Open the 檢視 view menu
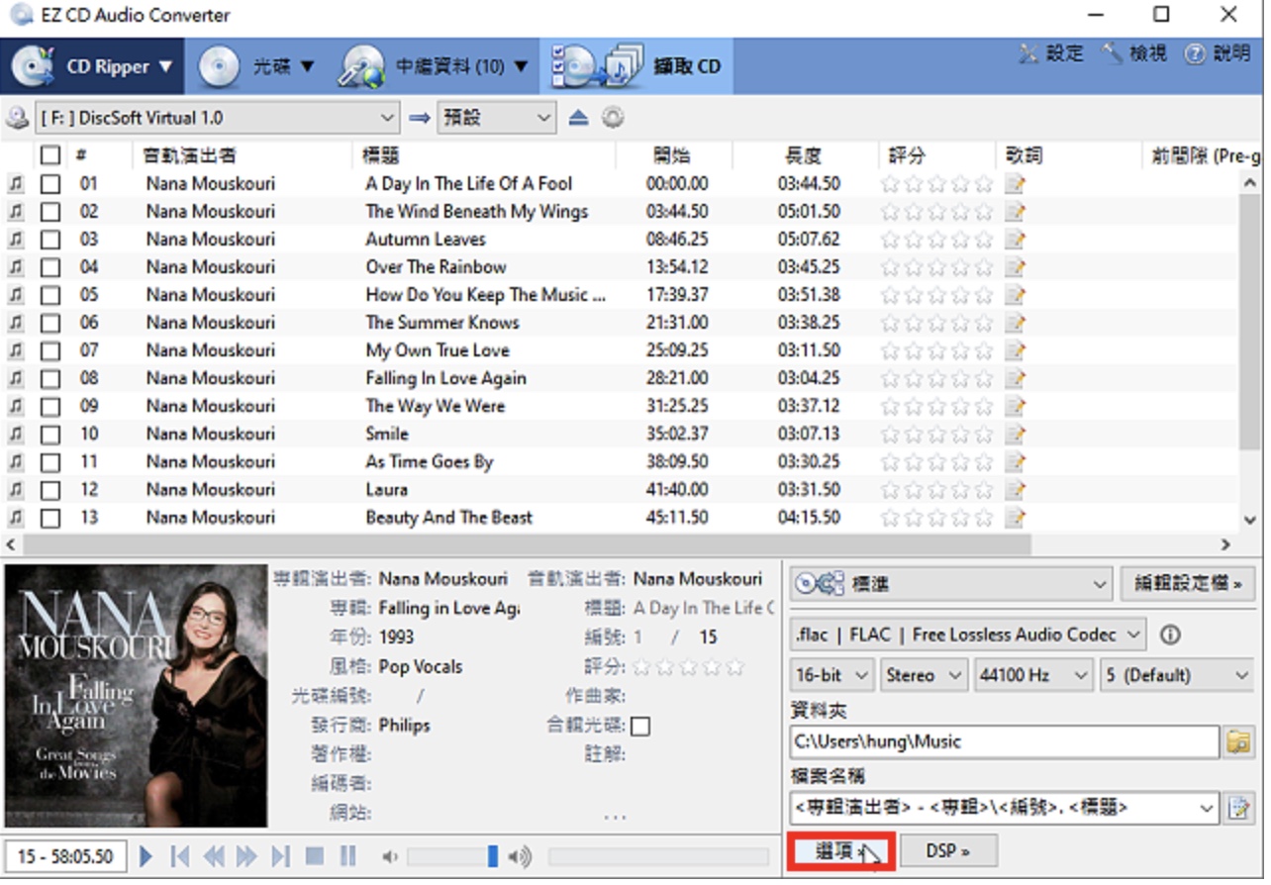Viewport: 1271px width, 885px height. [x=1134, y=53]
